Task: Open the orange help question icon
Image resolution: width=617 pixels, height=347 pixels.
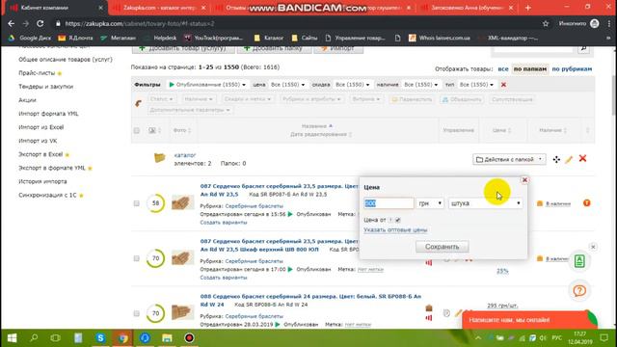Action: click(x=579, y=291)
